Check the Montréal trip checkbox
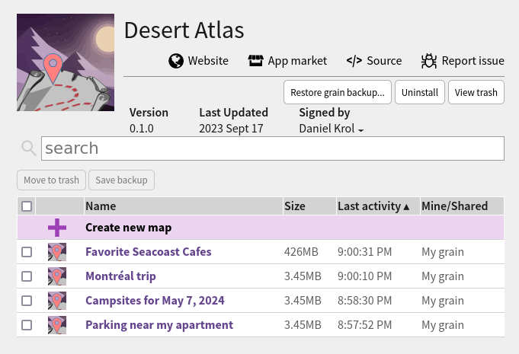 pyautogui.click(x=27, y=276)
